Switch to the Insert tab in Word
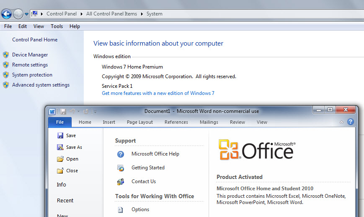Image resolution: width=364 pixels, height=217 pixels. click(109, 122)
